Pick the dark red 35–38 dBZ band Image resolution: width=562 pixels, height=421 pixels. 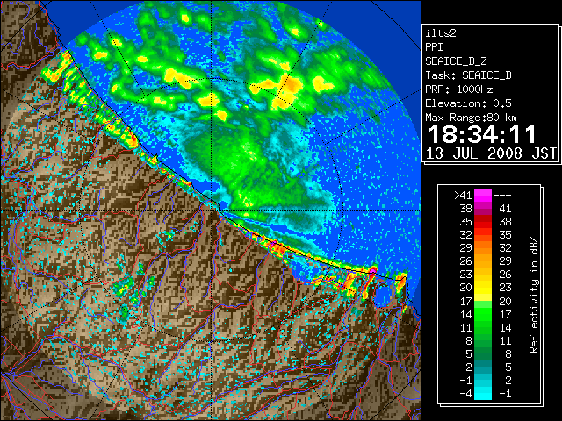point(483,222)
